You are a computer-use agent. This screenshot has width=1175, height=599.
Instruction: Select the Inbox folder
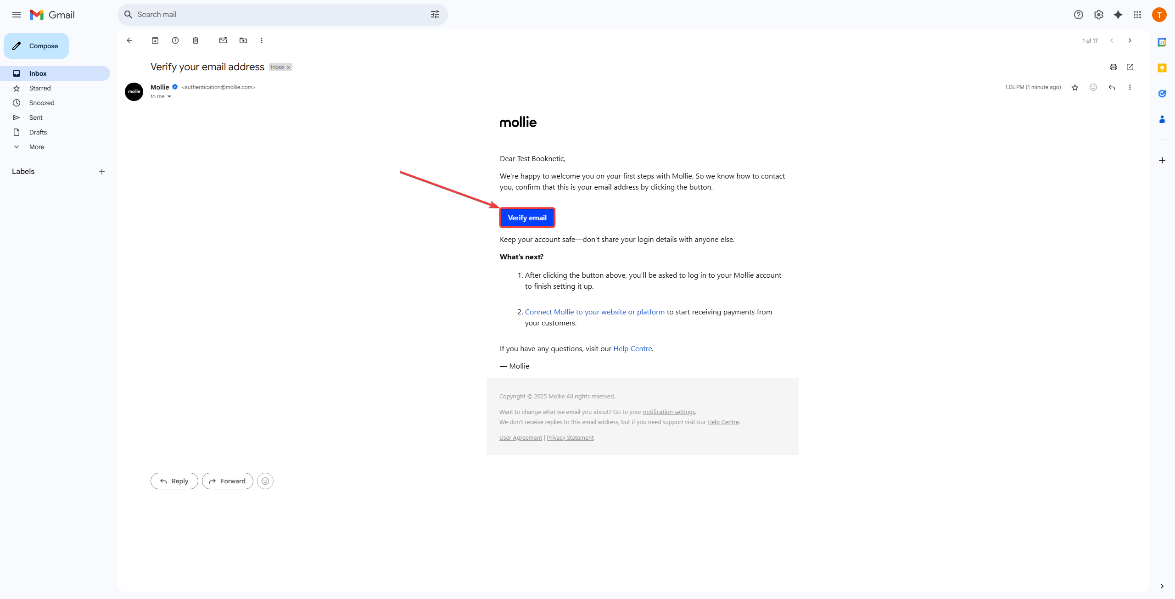[55, 73]
